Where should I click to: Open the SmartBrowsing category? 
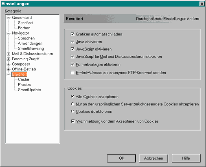click(31, 48)
